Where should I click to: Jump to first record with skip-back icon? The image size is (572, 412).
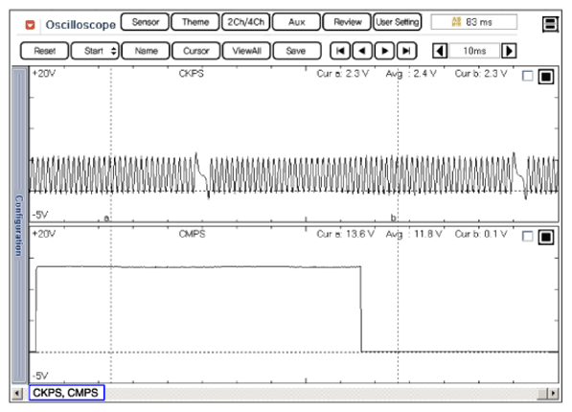pos(340,51)
